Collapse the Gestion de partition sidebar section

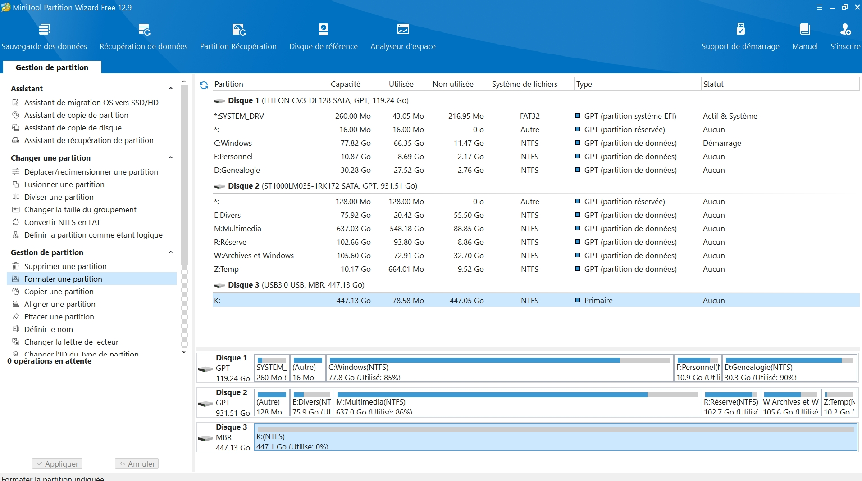tap(171, 252)
